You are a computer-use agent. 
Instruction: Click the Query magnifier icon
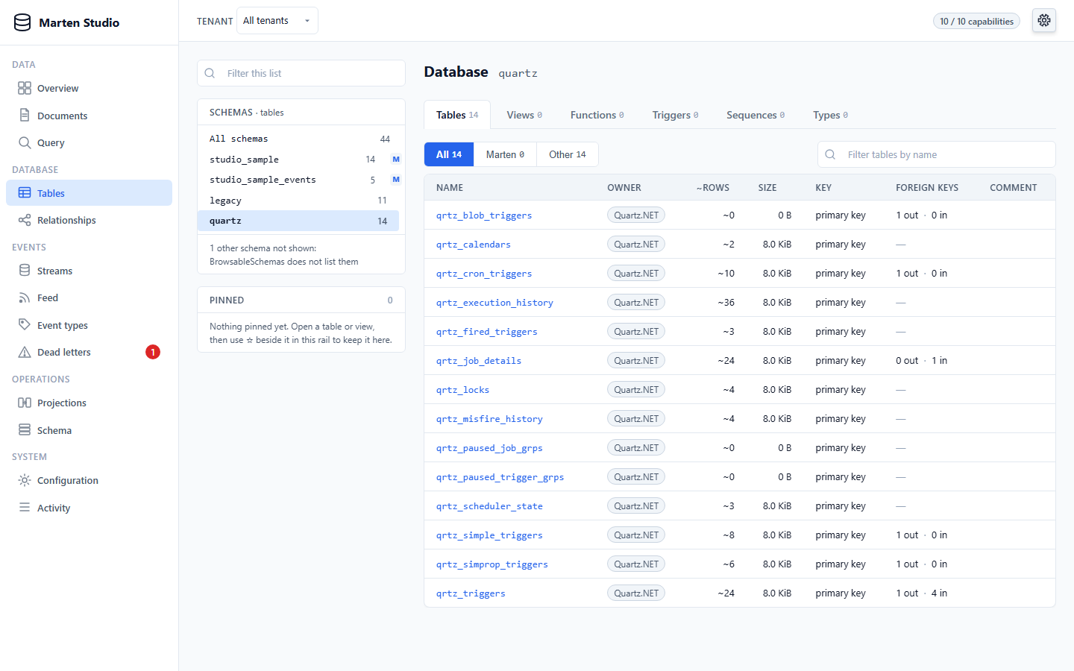pyautogui.click(x=25, y=142)
